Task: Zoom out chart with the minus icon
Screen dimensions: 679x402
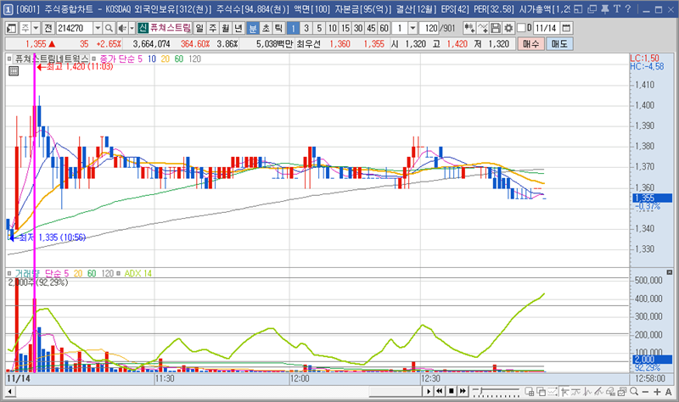Action: [x=646, y=393]
